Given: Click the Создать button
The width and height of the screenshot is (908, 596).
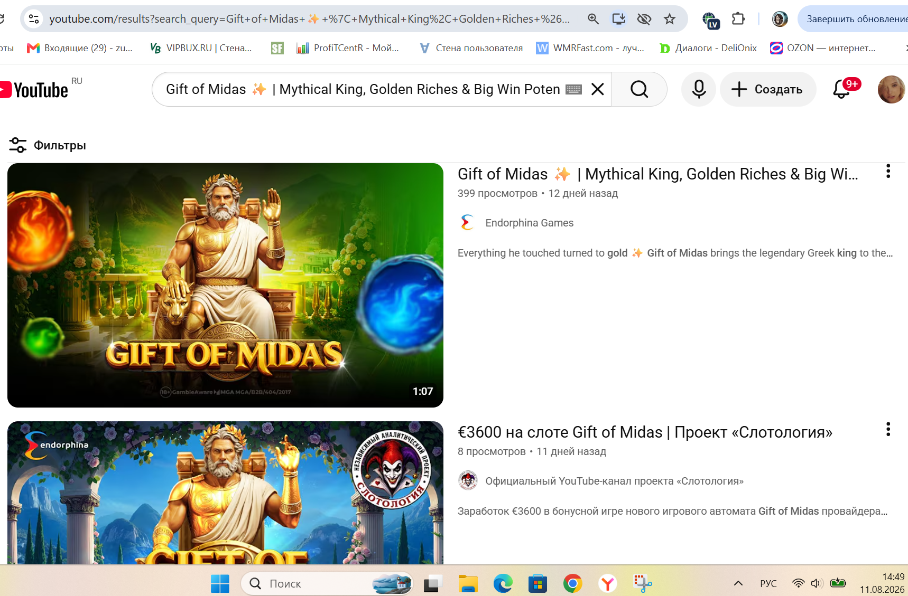Looking at the screenshot, I should tap(768, 89).
